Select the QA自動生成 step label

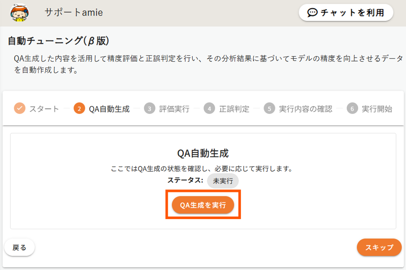[x=109, y=109]
